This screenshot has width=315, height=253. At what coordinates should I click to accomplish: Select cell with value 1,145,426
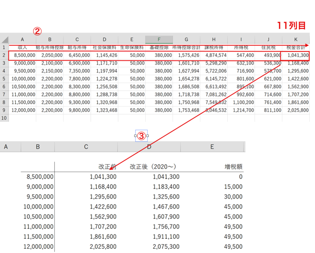coord(104,55)
